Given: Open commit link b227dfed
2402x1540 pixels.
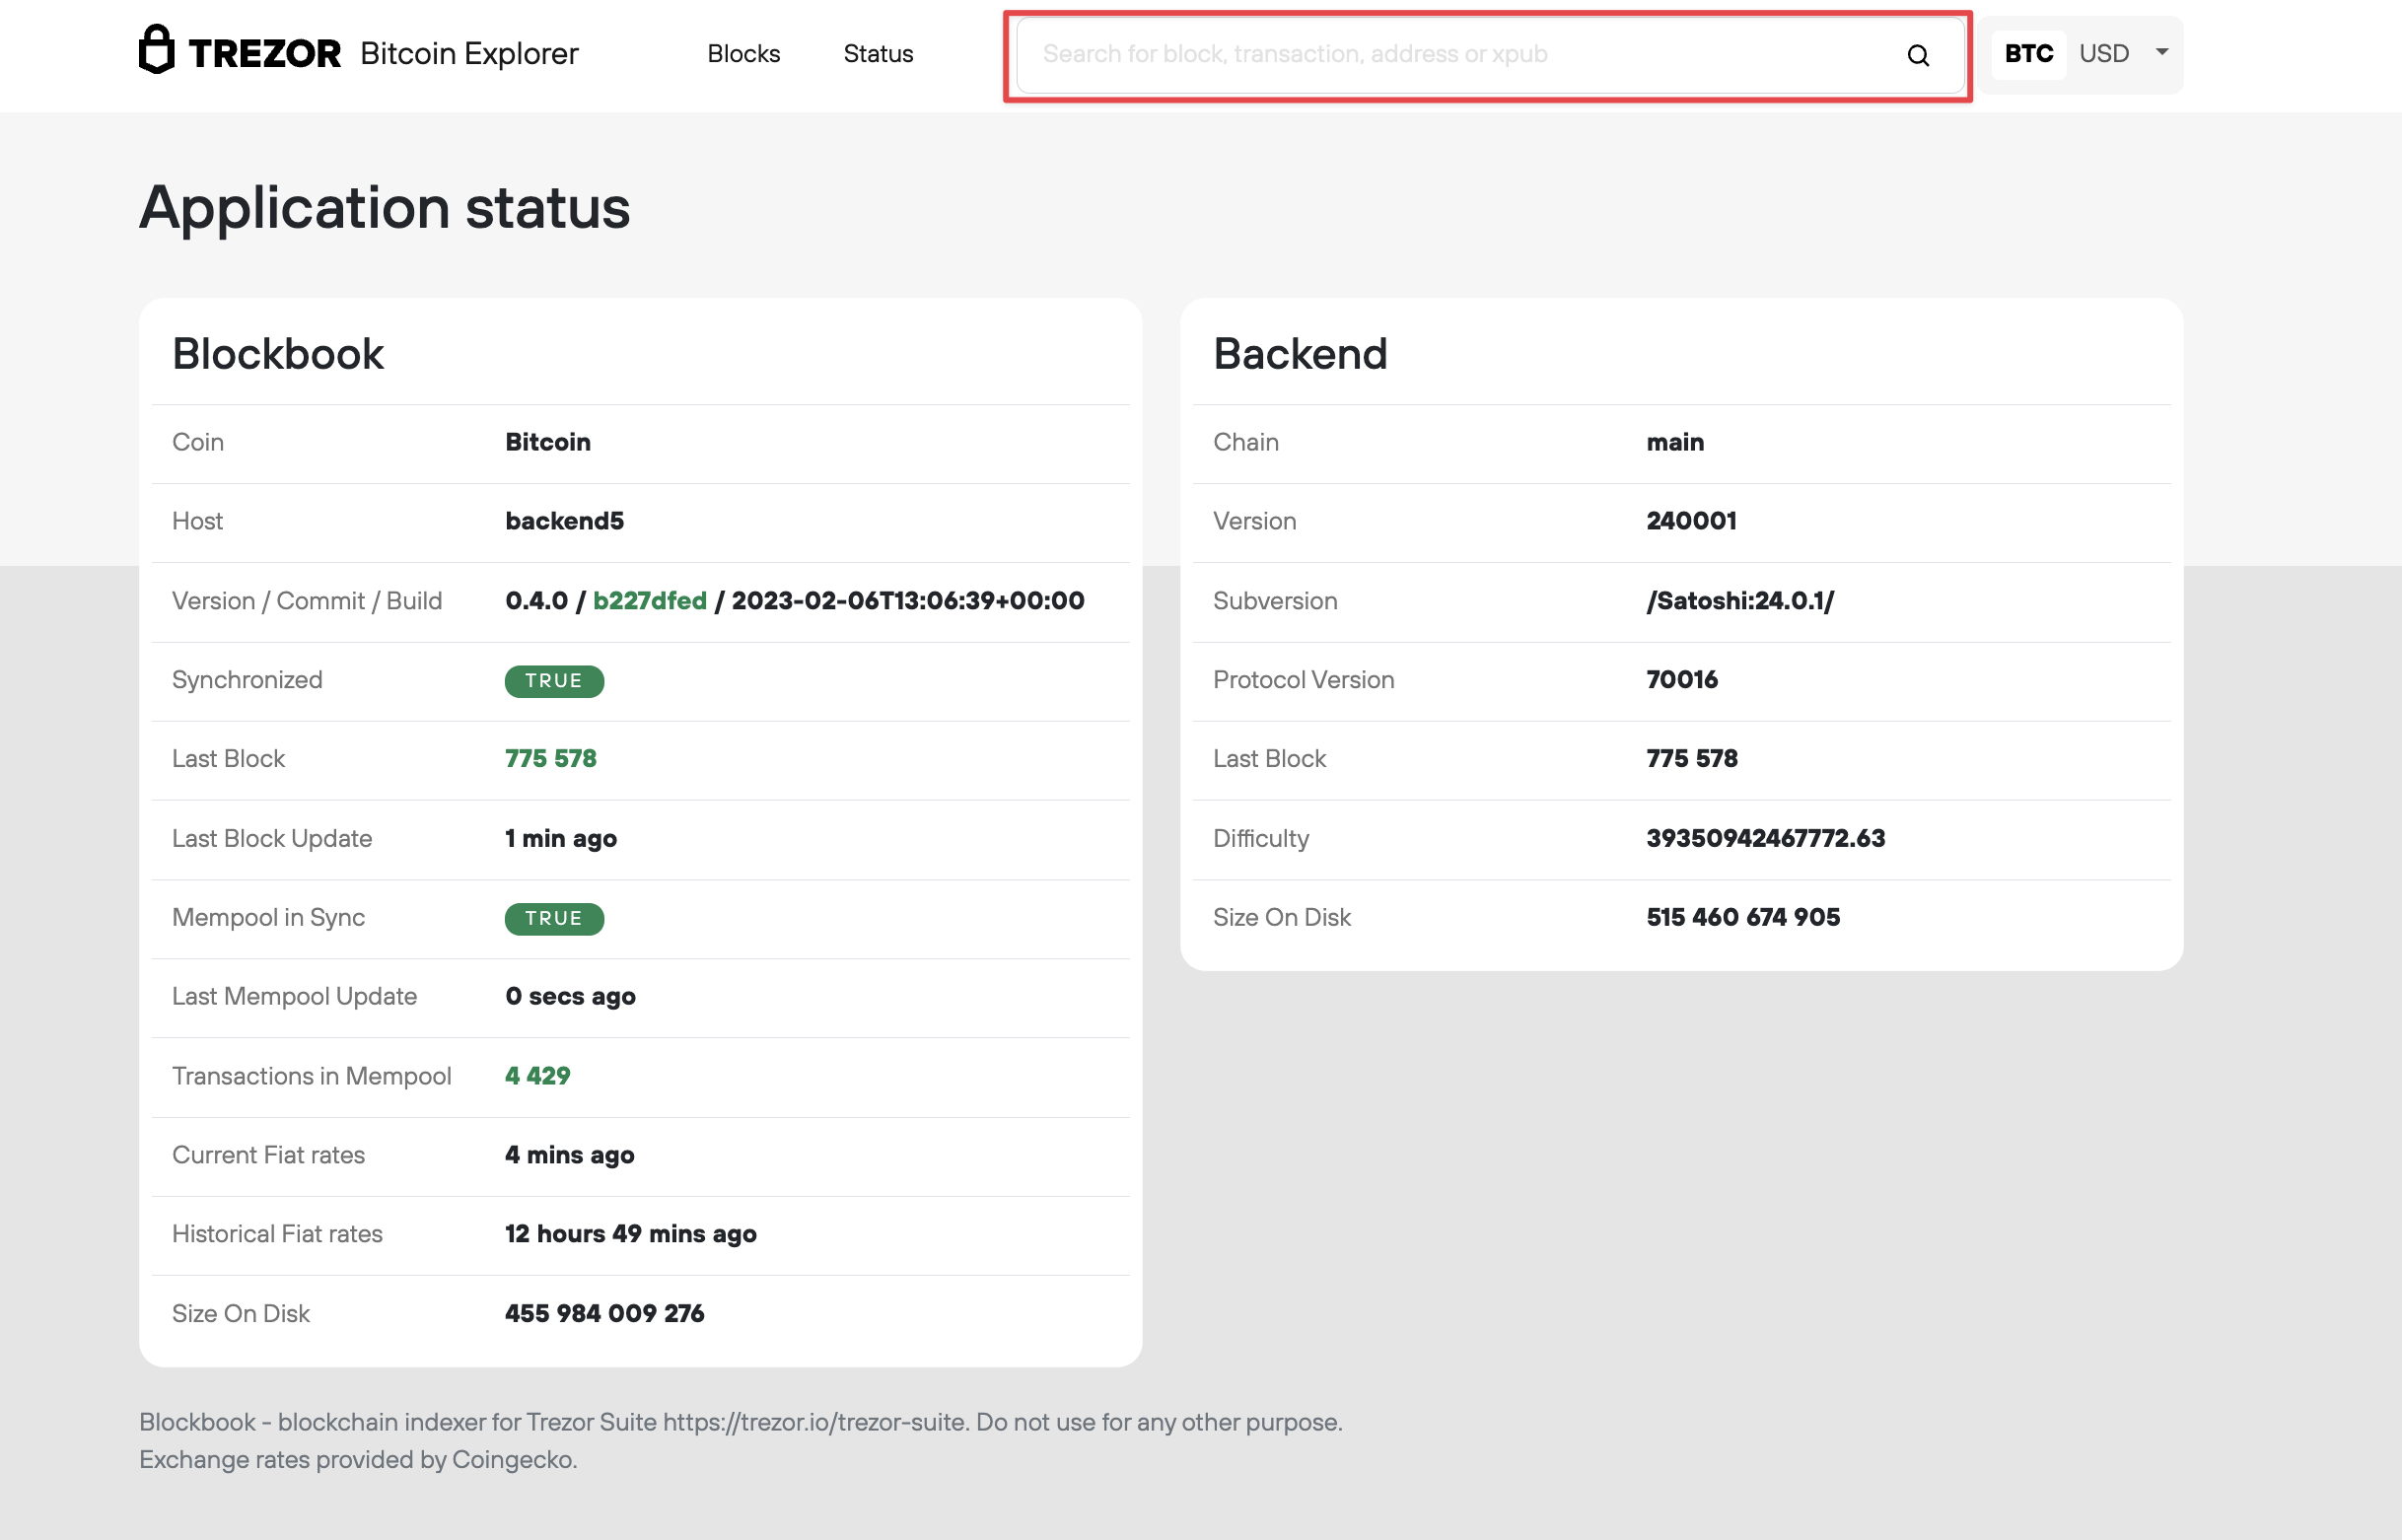Looking at the screenshot, I should click(x=650, y=601).
